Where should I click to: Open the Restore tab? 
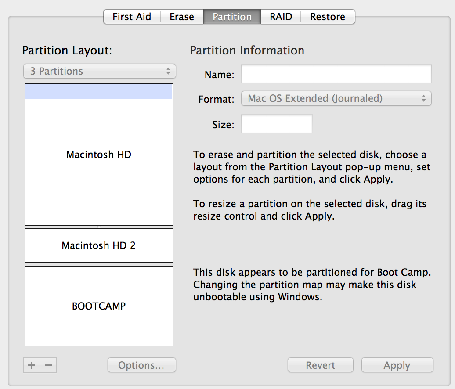tap(328, 17)
